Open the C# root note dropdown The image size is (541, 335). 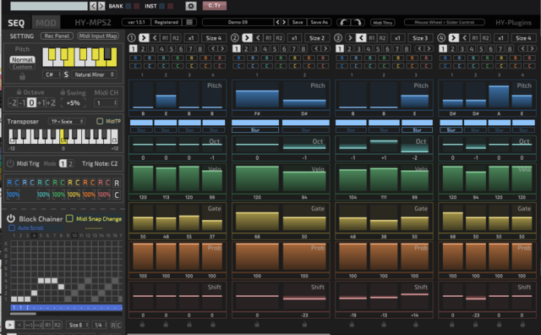[x=52, y=74]
